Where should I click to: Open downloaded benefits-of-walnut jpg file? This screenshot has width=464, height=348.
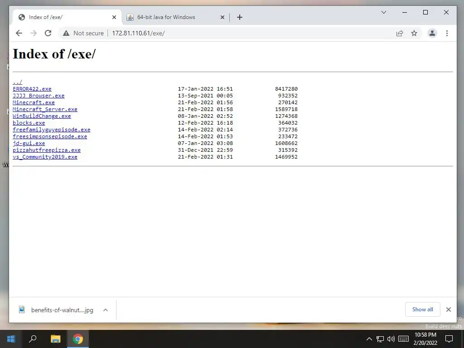(x=56, y=310)
